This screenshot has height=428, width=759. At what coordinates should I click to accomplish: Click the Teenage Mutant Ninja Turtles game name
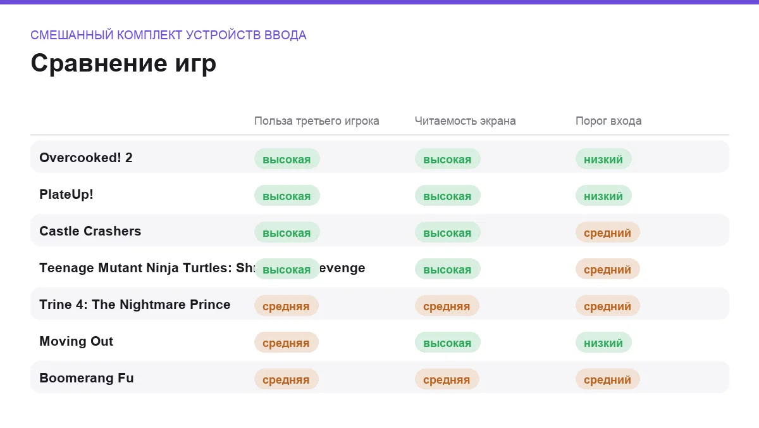click(x=202, y=268)
